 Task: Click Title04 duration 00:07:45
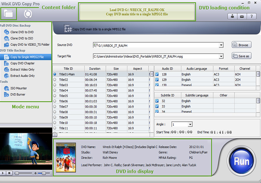coord(91,91)
